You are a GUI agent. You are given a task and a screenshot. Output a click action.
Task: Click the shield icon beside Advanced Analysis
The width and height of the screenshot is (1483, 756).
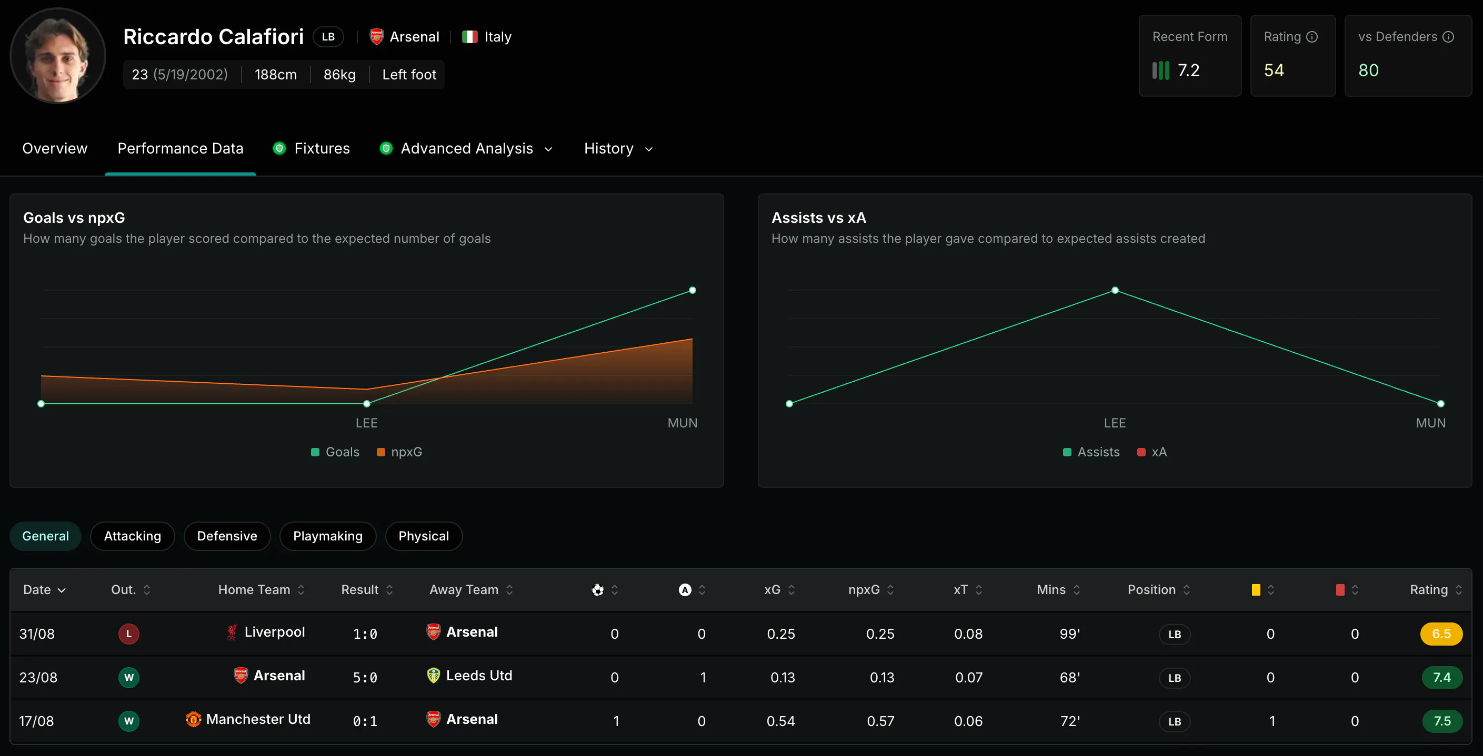pos(386,148)
